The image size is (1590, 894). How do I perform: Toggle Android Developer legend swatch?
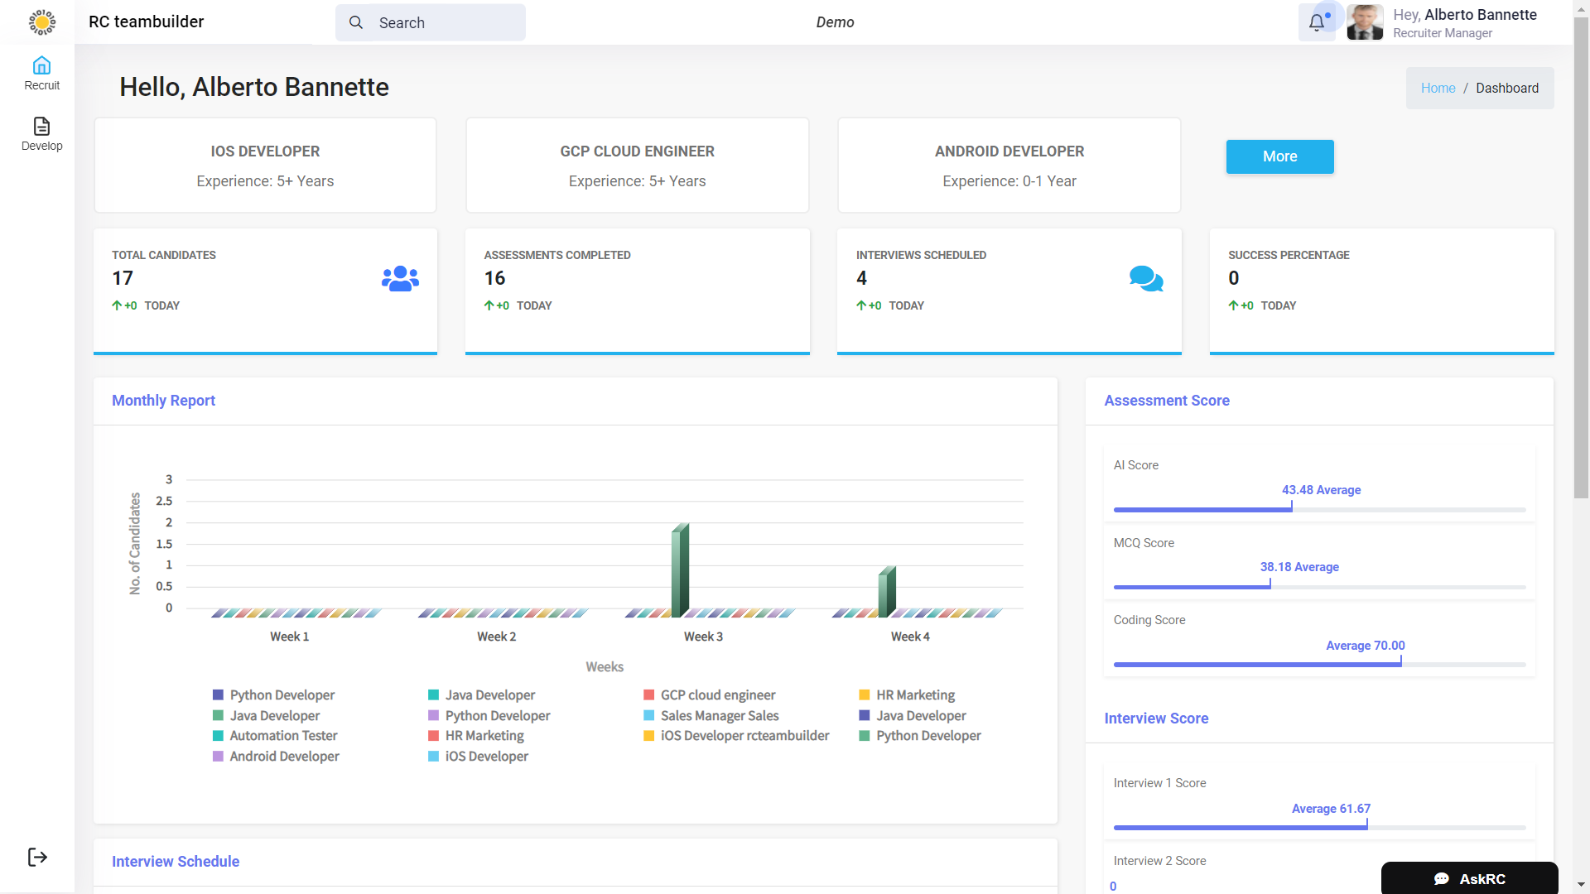(219, 757)
